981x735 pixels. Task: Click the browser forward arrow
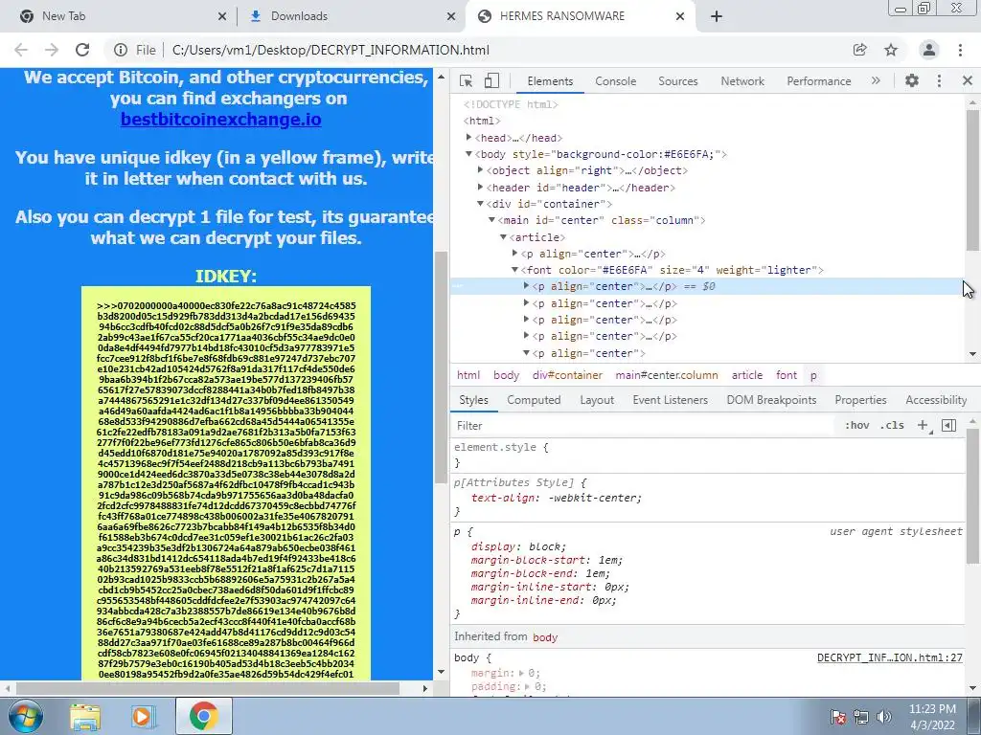(x=52, y=50)
